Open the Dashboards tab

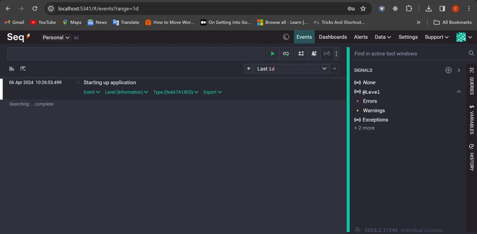pyautogui.click(x=333, y=37)
